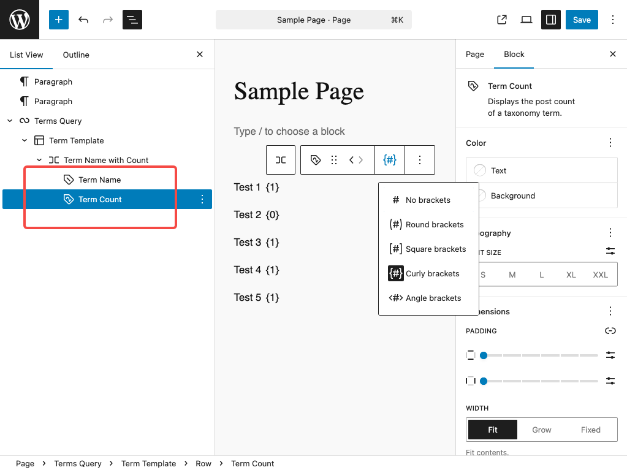627x470 pixels.
Task: Select Term Name in list view
Action: tap(99, 180)
